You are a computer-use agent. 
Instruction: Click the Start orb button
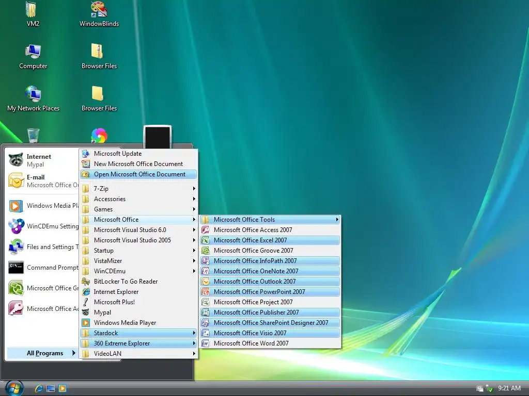pos(14,388)
